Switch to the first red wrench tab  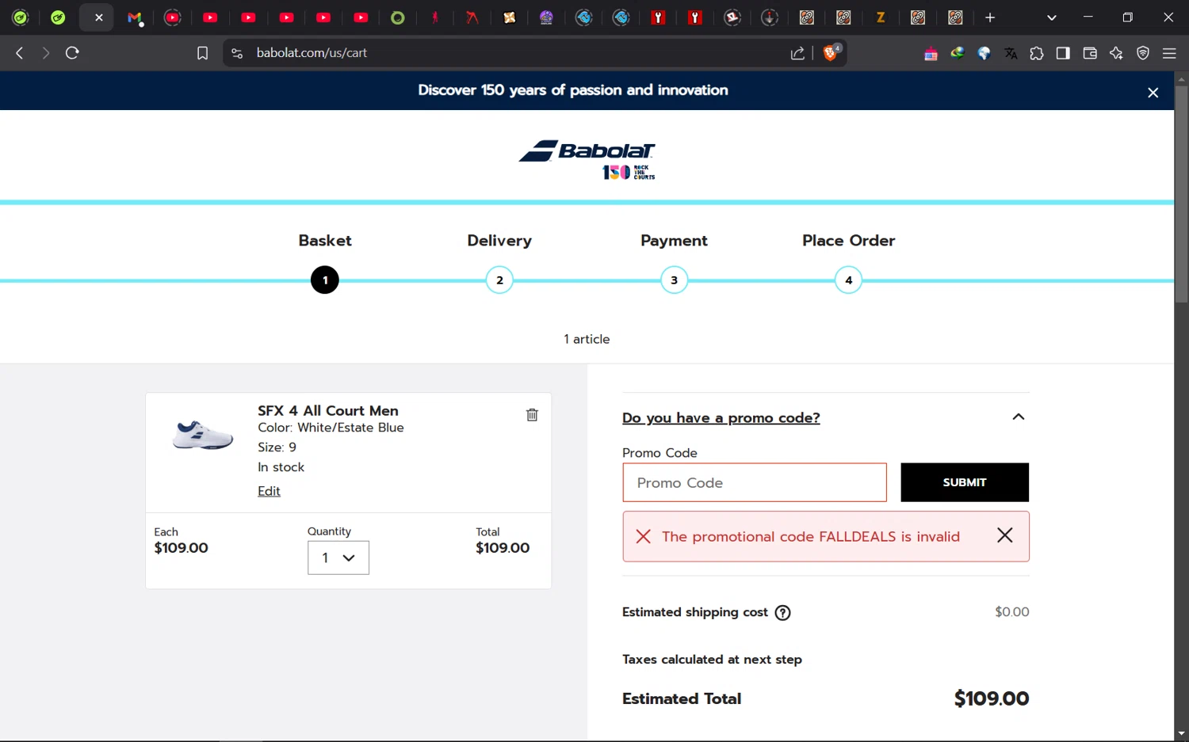(658, 17)
